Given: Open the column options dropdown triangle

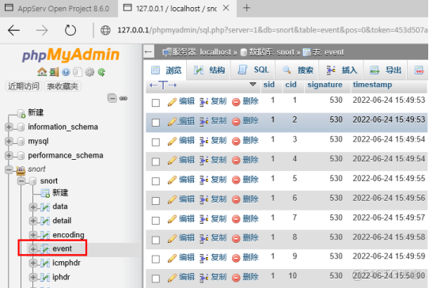Looking at the screenshot, I should [x=252, y=84].
